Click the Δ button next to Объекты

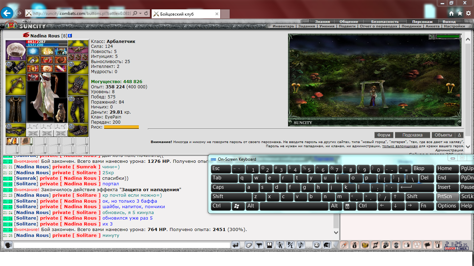[x=459, y=135]
